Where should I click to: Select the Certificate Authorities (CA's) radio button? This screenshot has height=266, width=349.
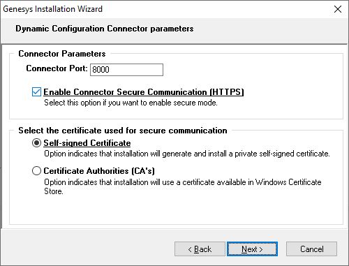pos(36,171)
